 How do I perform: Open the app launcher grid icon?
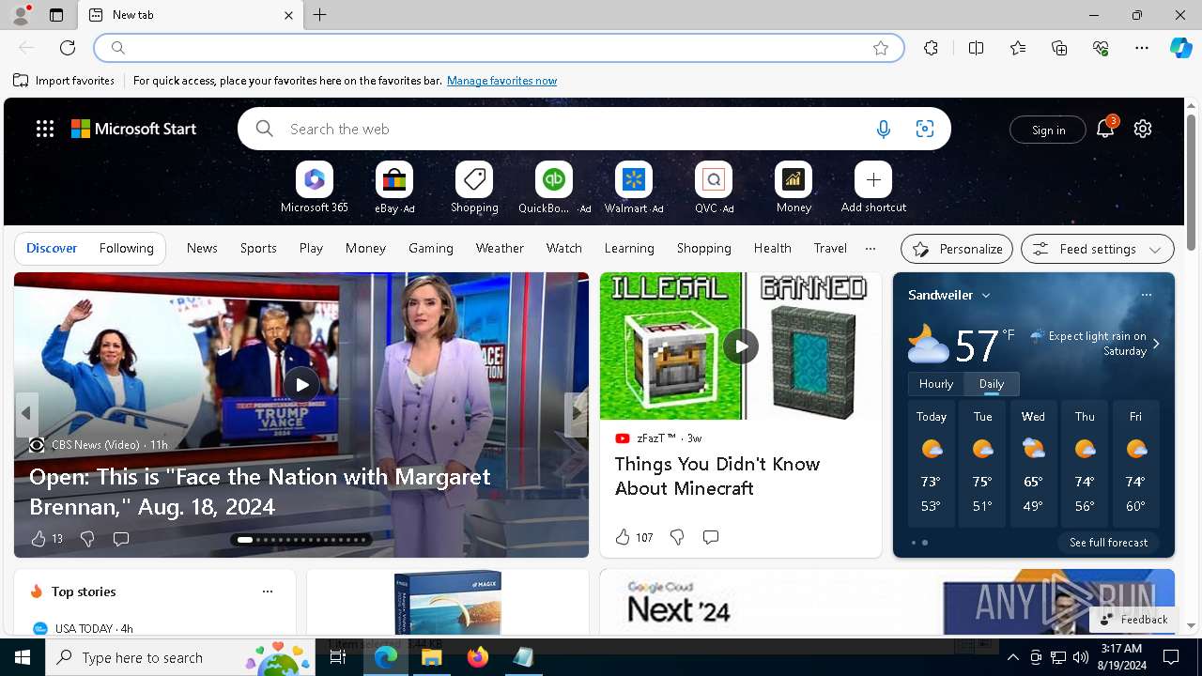[x=45, y=129]
